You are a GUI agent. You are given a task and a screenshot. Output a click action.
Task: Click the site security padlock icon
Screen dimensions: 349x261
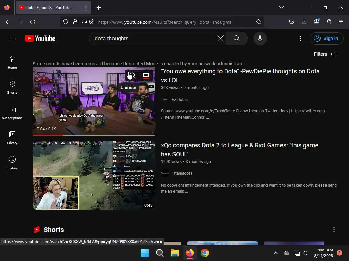click(x=75, y=22)
